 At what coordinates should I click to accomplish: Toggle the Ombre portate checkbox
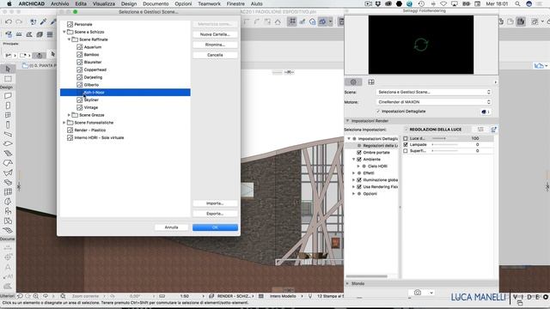359,153
